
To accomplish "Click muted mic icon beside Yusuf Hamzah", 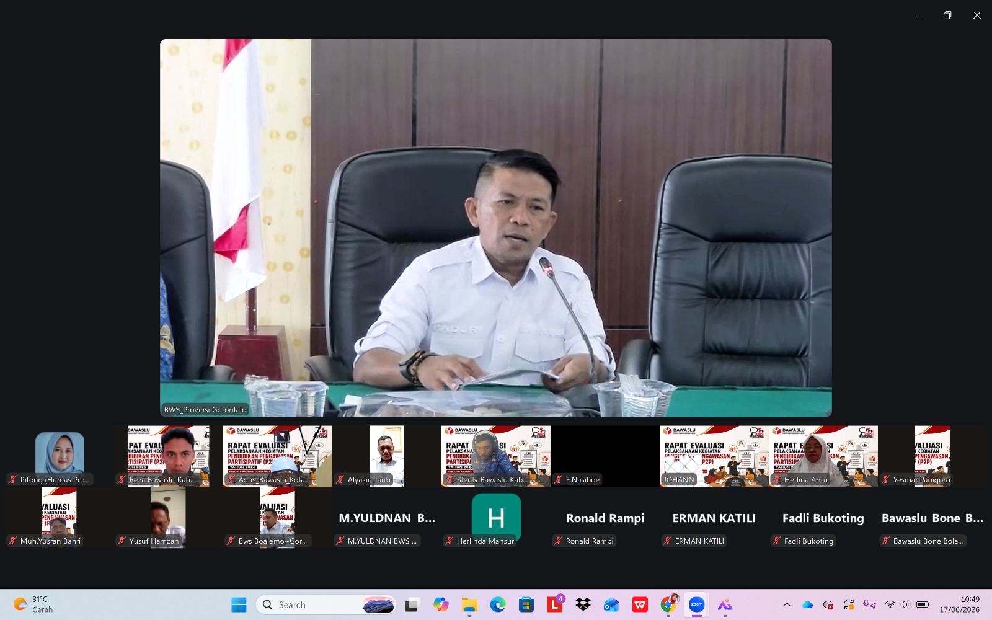I will coord(122,541).
